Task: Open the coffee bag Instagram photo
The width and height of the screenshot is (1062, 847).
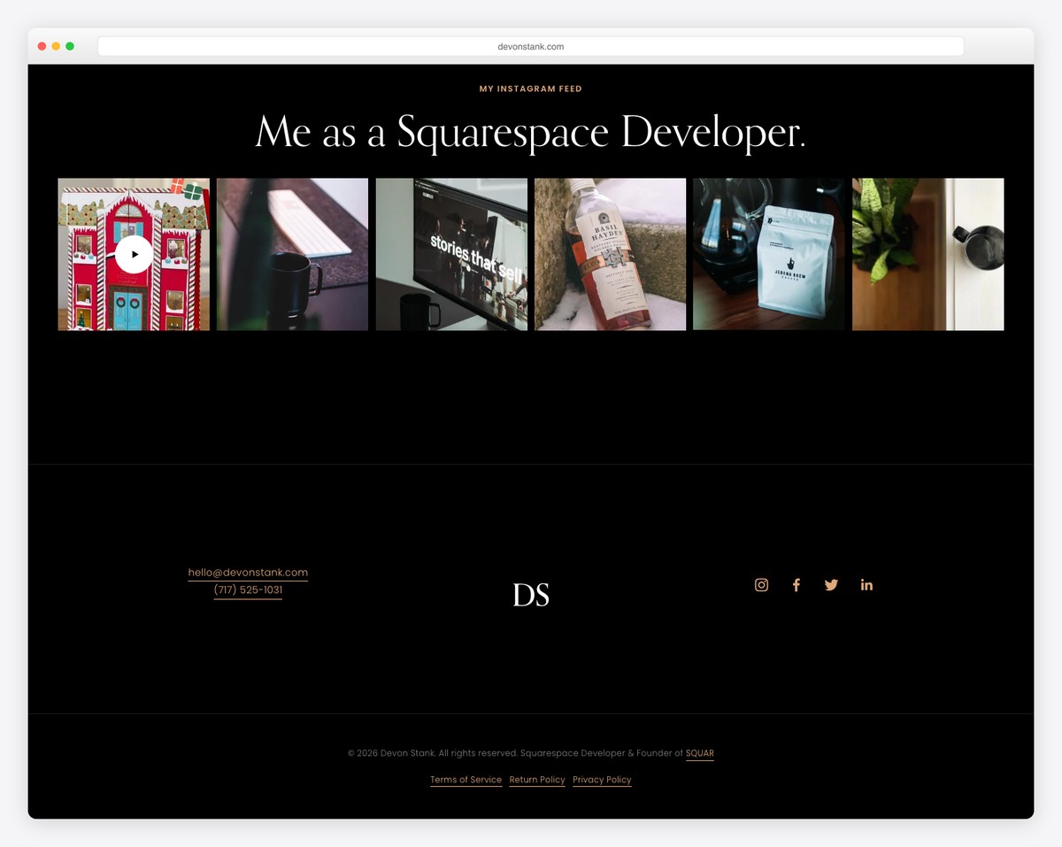Action: coord(768,254)
